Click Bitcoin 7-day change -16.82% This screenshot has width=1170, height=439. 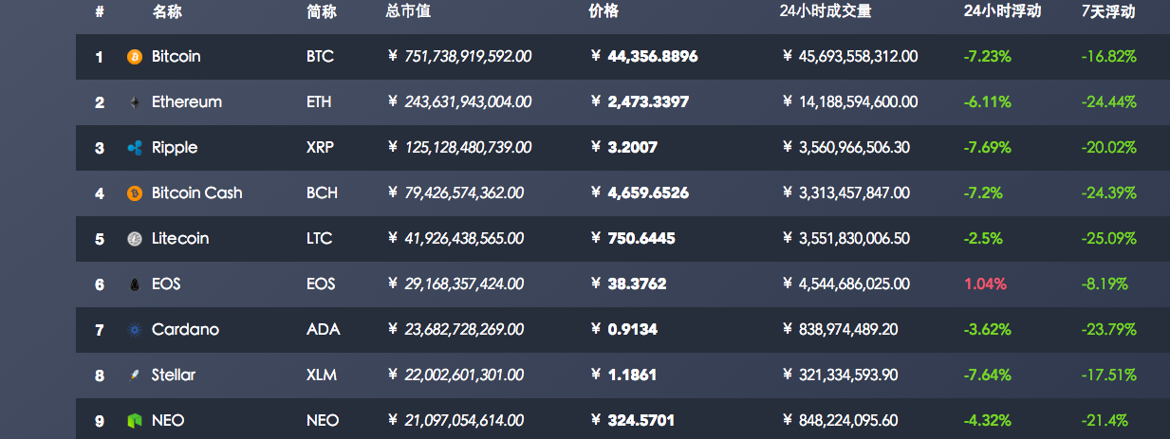point(1109,57)
